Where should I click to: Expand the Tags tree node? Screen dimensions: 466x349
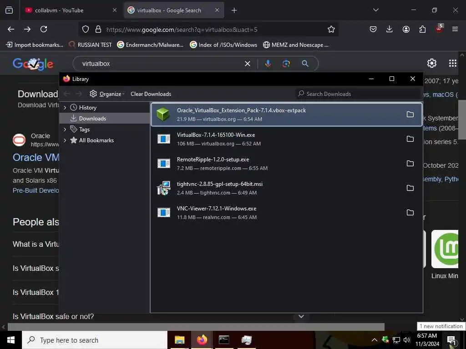[x=65, y=130]
